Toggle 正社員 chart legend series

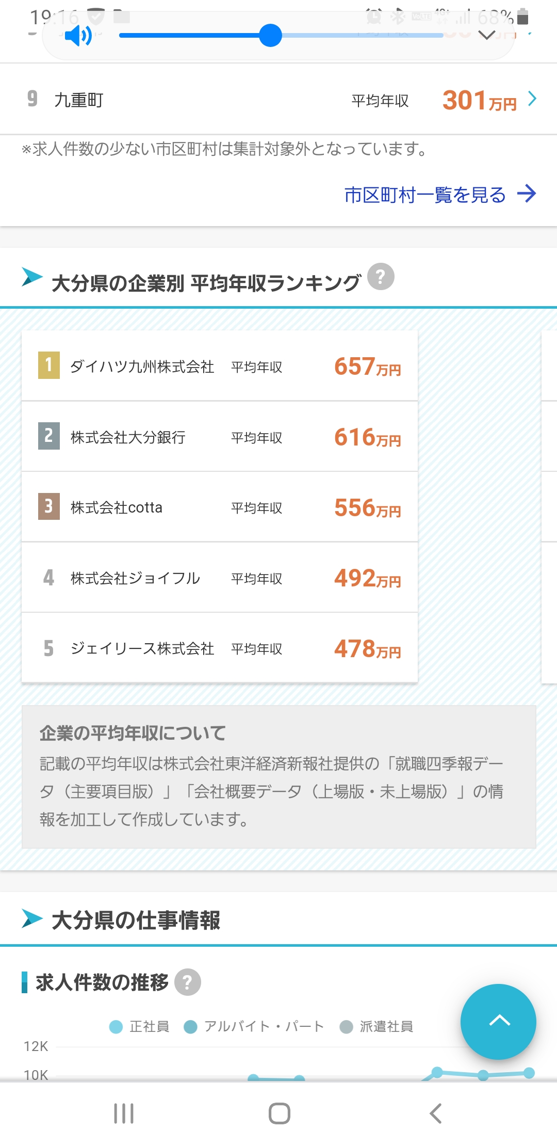139,1026
